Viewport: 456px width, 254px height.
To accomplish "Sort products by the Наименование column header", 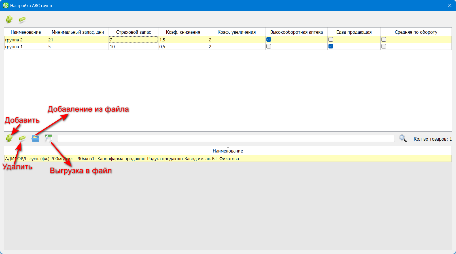I will (228, 151).
